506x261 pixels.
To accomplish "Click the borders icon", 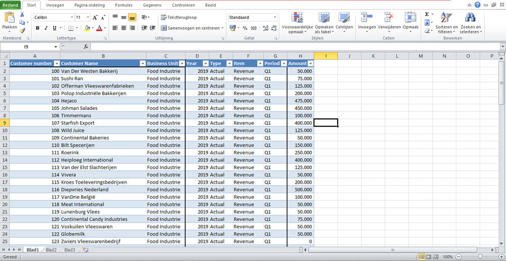I will tap(71, 28).
